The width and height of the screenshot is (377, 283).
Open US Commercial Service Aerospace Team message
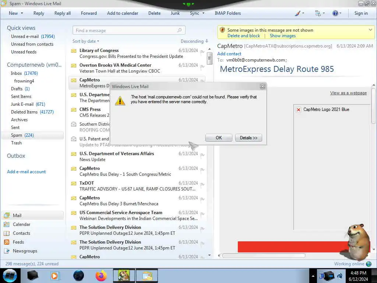[x=137, y=215]
